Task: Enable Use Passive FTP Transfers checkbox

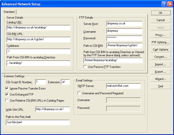Action: (x=85, y=67)
